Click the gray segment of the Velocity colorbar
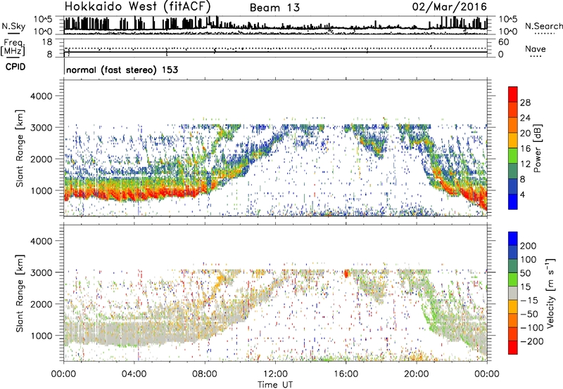The height and width of the screenshot is (389, 563). point(513,293)
